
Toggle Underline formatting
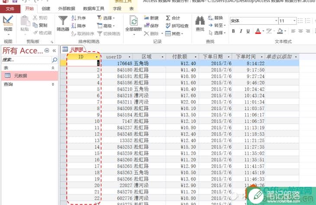point(248,31)
